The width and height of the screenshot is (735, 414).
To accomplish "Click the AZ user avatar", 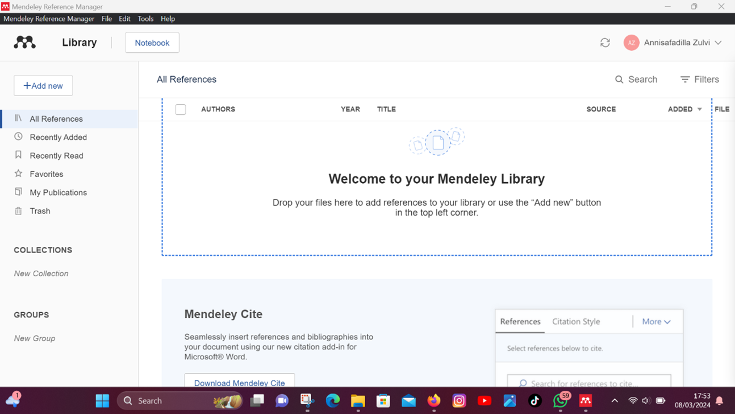I will coord(631,43).
